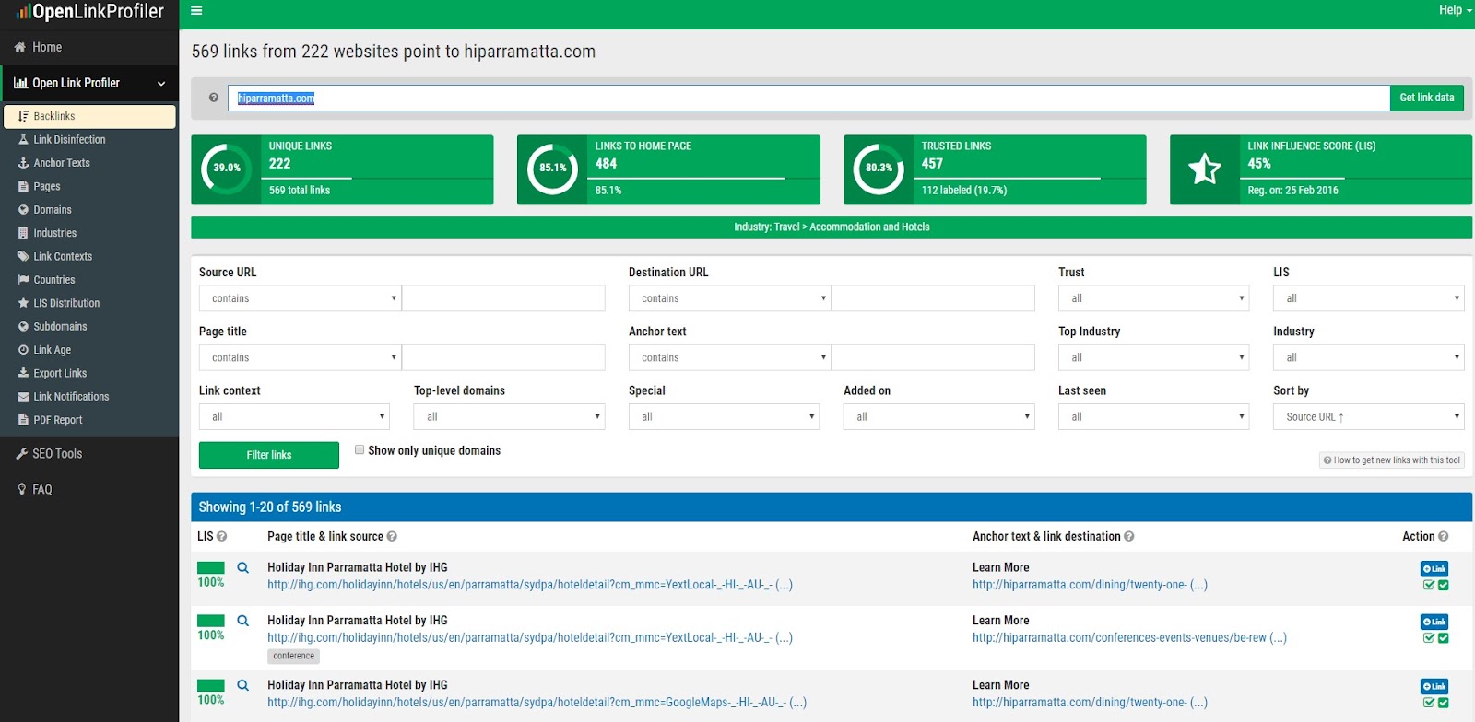Open Link Disinfection tool

[69, 140]
